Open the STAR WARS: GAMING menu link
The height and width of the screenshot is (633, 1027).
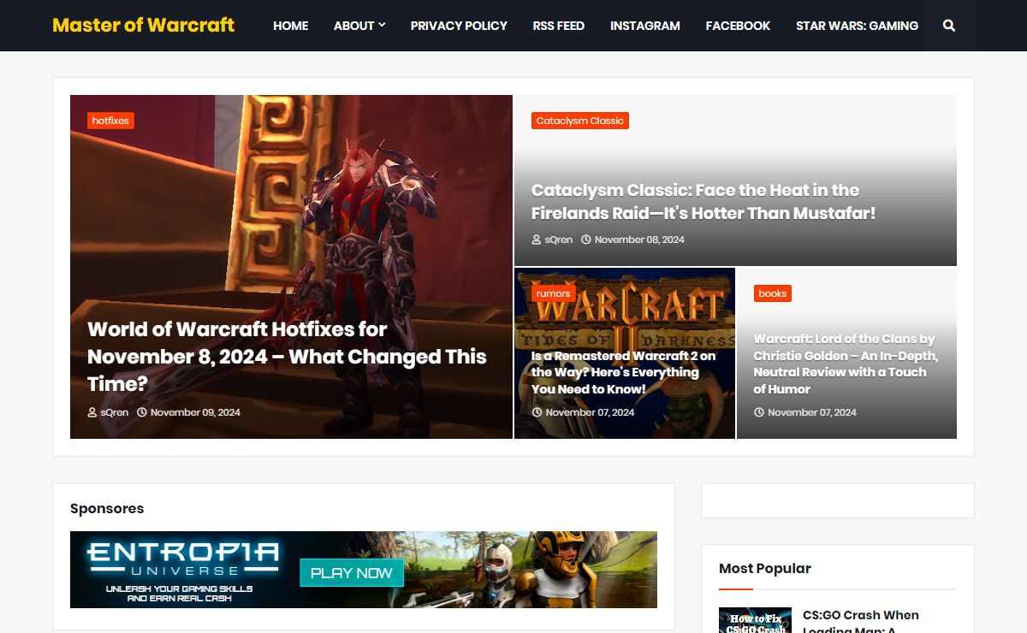click(x=857, y=26)
